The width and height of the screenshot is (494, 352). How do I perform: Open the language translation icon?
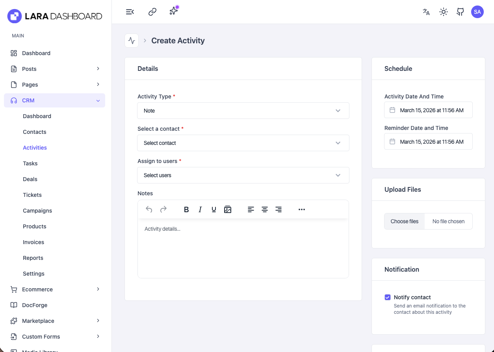(x=426, y=12)
